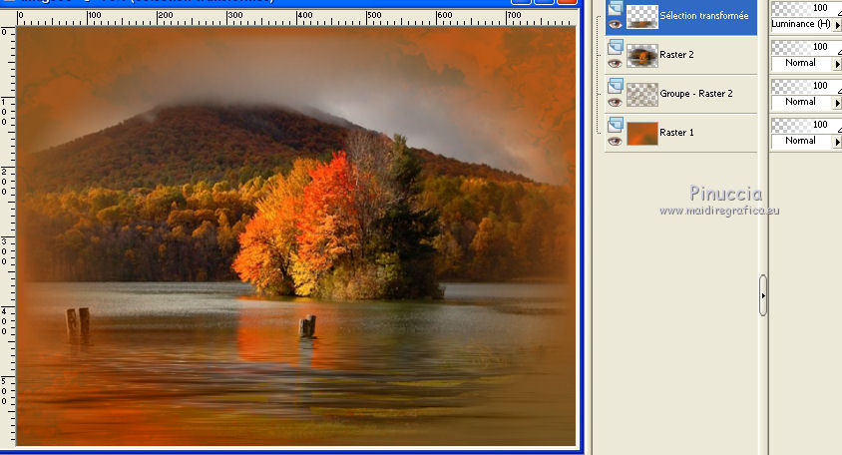Click the raster layer type icon of Raster 1

click(616, 125)
